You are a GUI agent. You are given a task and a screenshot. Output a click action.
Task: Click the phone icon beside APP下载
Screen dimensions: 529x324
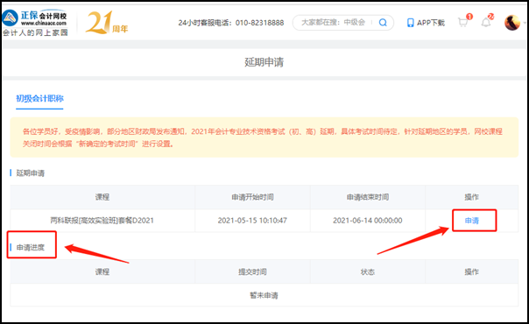[x=410, y=23]
